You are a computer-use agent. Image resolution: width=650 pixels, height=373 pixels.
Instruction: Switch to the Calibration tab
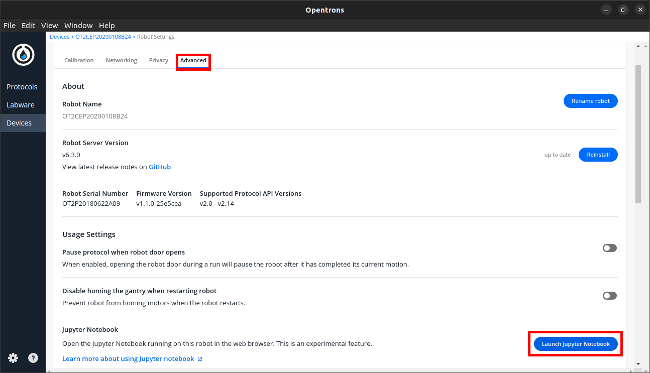point(79,60)
